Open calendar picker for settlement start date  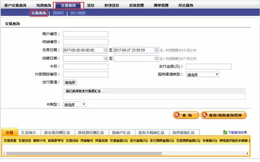105,58
